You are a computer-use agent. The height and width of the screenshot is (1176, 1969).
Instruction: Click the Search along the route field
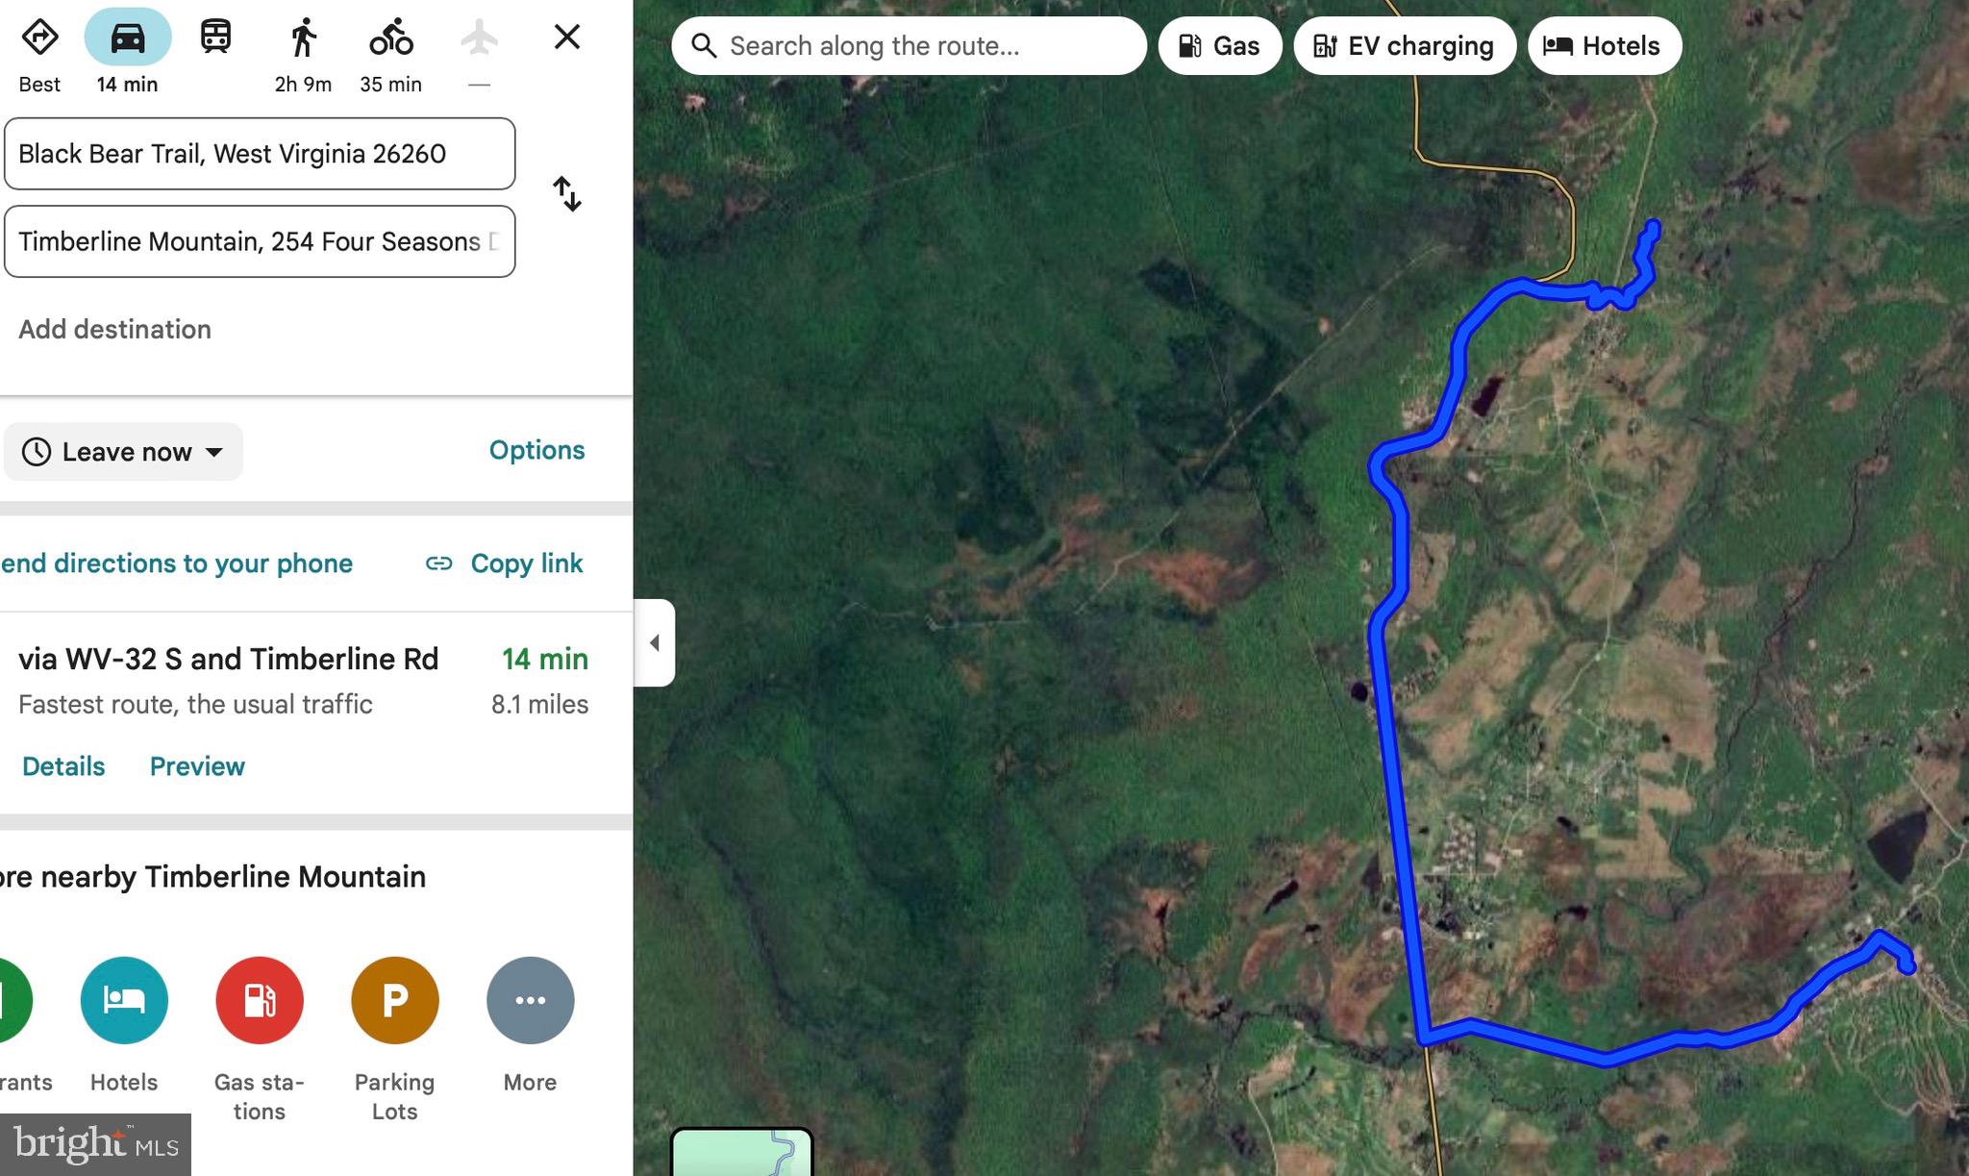[x=909, y=46]
